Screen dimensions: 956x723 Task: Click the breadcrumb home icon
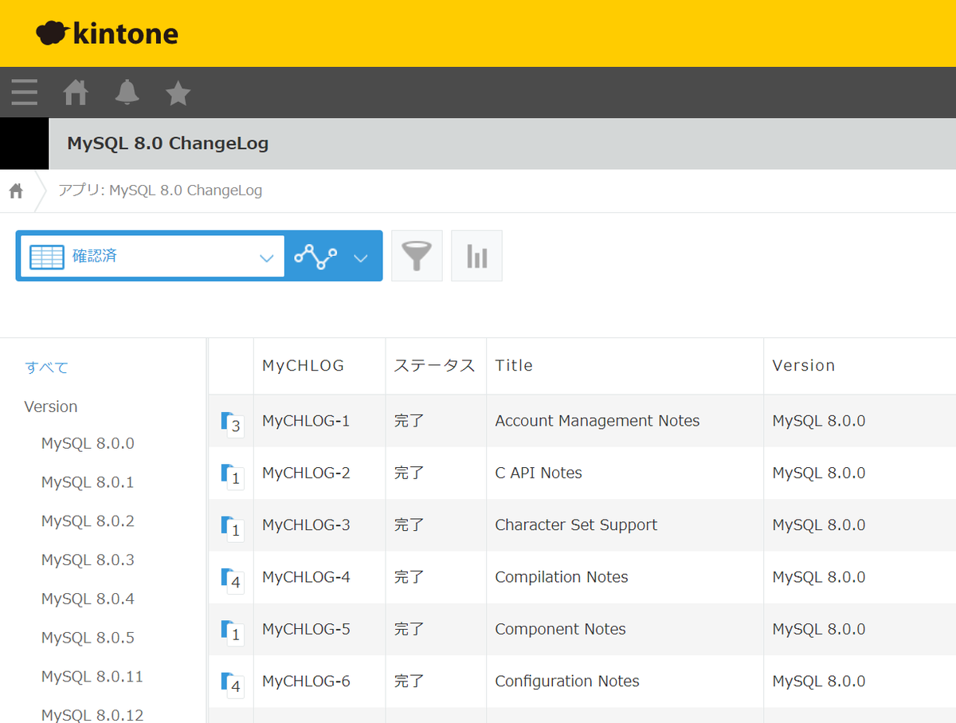(16, 191)
